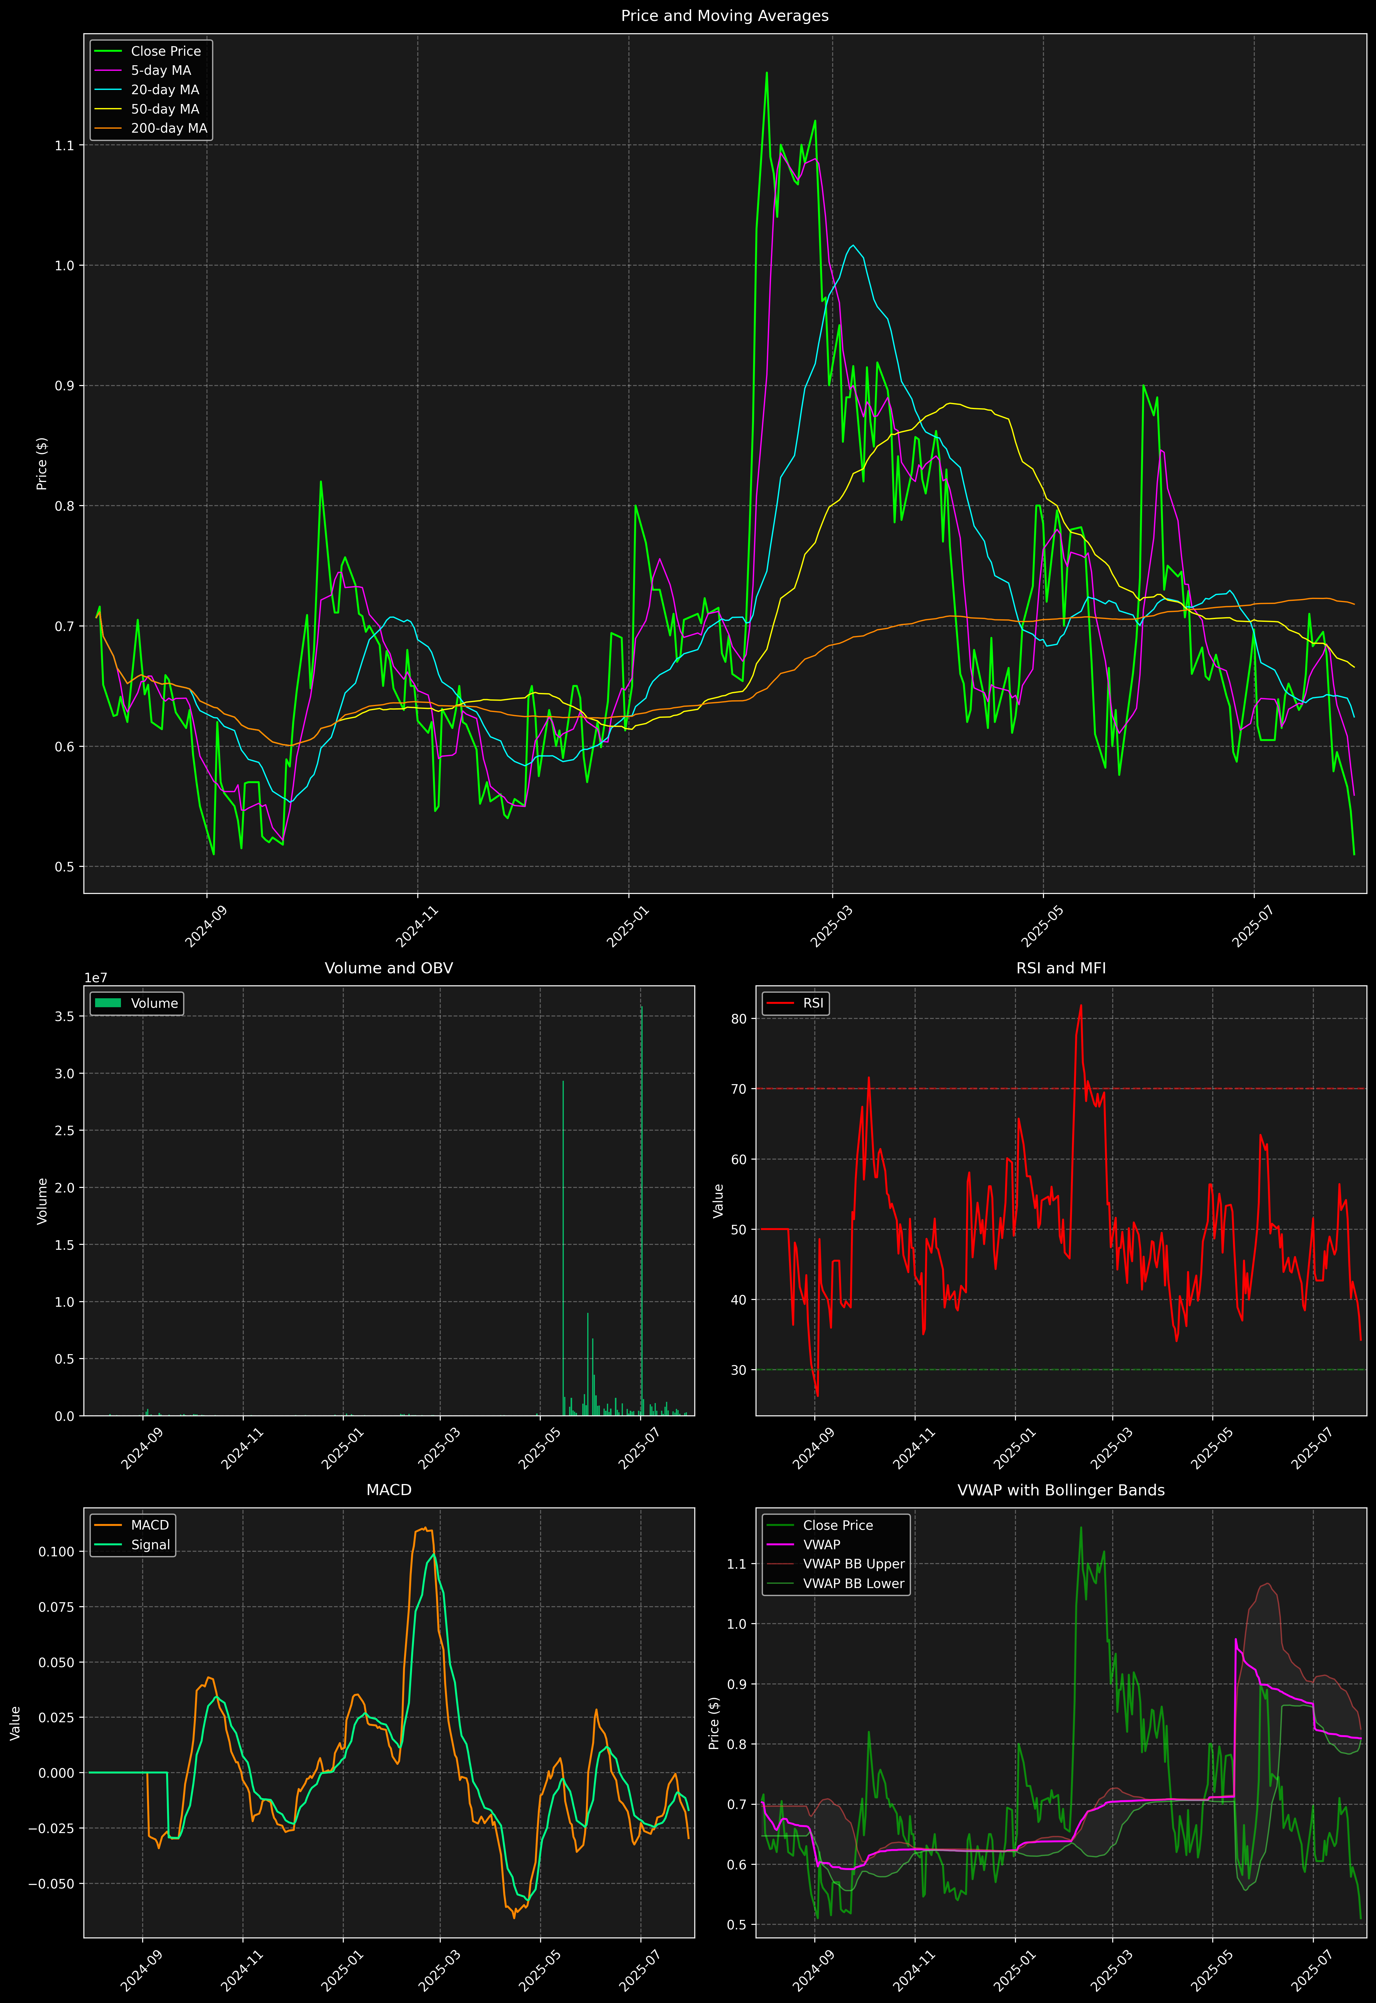Click the 'Price ($)' y-axis label of VWAP chart
This screenshot has width=1376, height=2003.
coord(714,1723)
